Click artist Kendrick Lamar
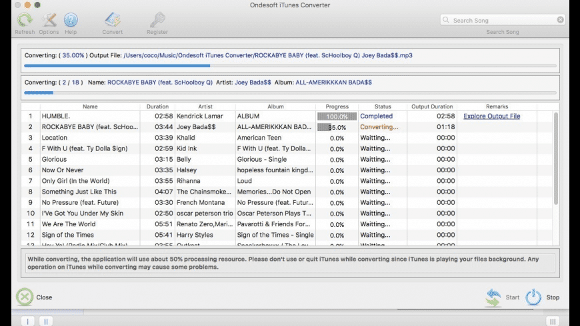The width and height of the screenshot is (580, 326). coord(200,116)
